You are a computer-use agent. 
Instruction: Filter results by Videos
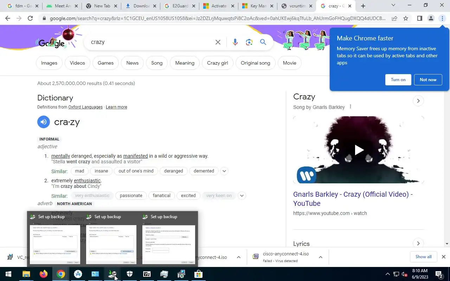pyautogui.click(x=77, y=63)
